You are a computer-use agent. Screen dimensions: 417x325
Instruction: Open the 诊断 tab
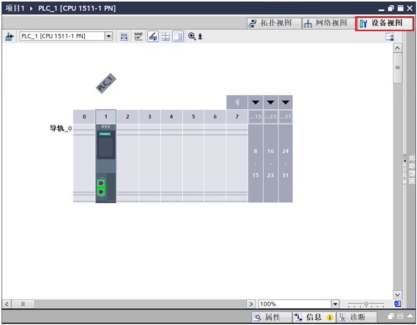click(357, 317)
